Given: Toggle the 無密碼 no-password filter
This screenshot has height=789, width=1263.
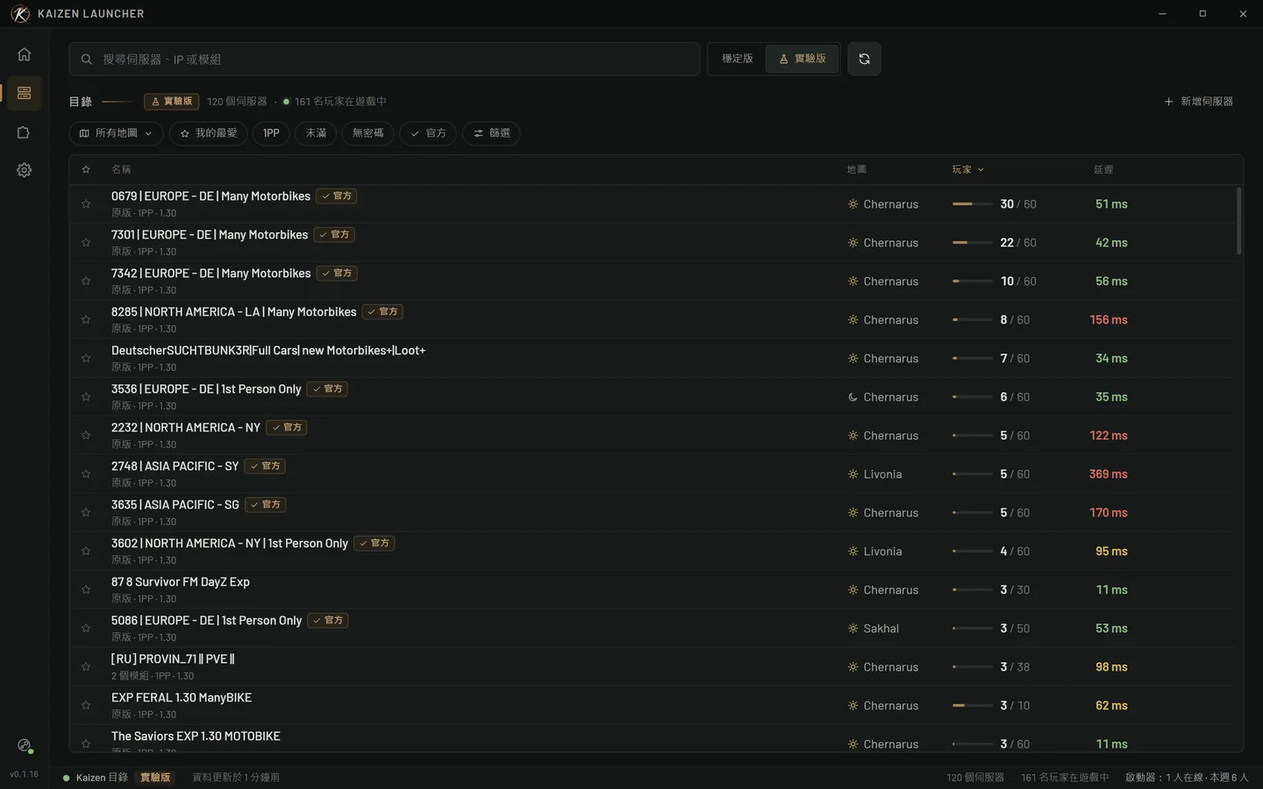Looking at the screenshot, I should (367, 133).
